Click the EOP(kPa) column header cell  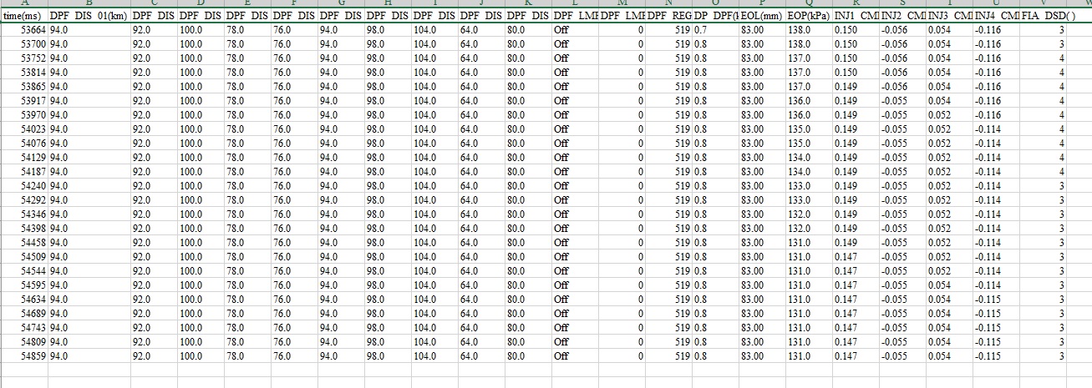[810, 16]
